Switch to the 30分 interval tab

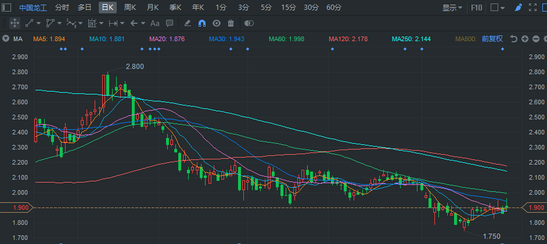(x=311, y=8)
